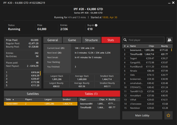
Task: Click the Name column header
Action: click(x=133, y=46)
